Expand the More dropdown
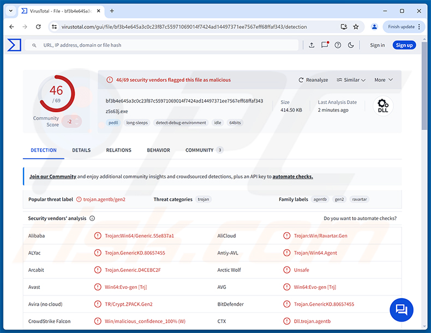 pyautogui.click(x=384, y=80)
